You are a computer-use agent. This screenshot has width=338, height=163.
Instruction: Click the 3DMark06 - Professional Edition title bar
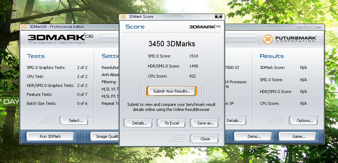pos(172,27)
